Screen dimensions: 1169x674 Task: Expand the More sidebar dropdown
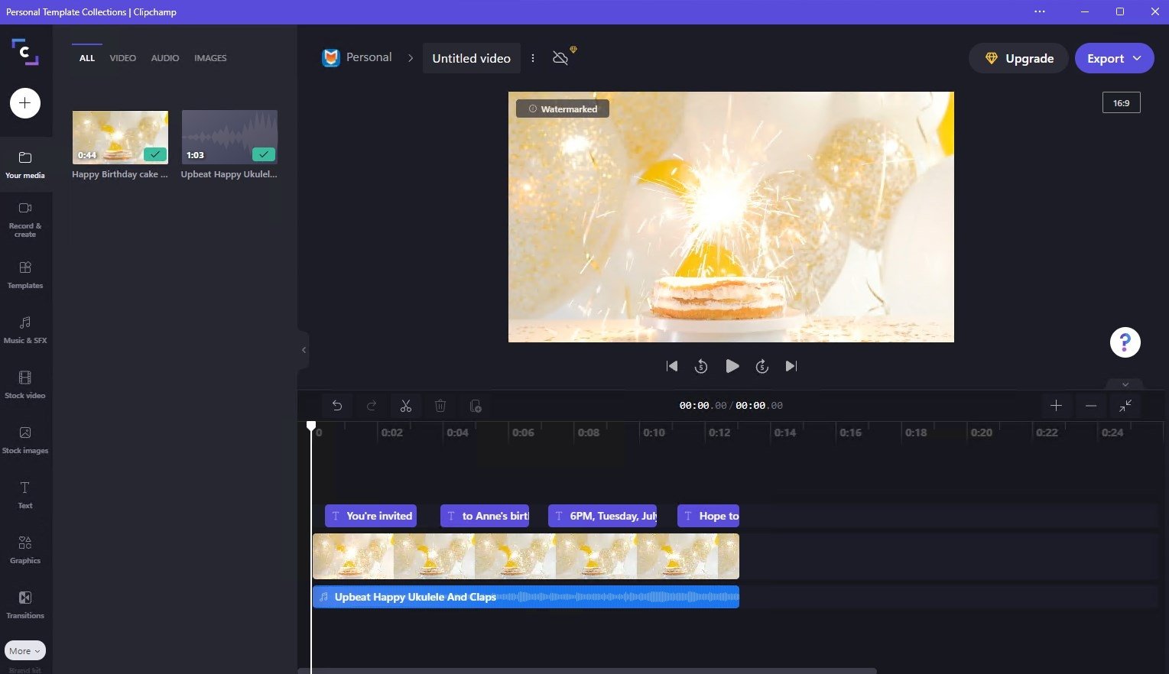[x=25, y=651]
